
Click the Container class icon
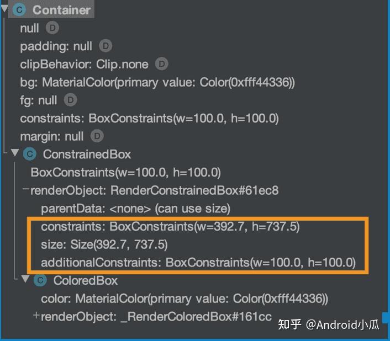(19, 10)
